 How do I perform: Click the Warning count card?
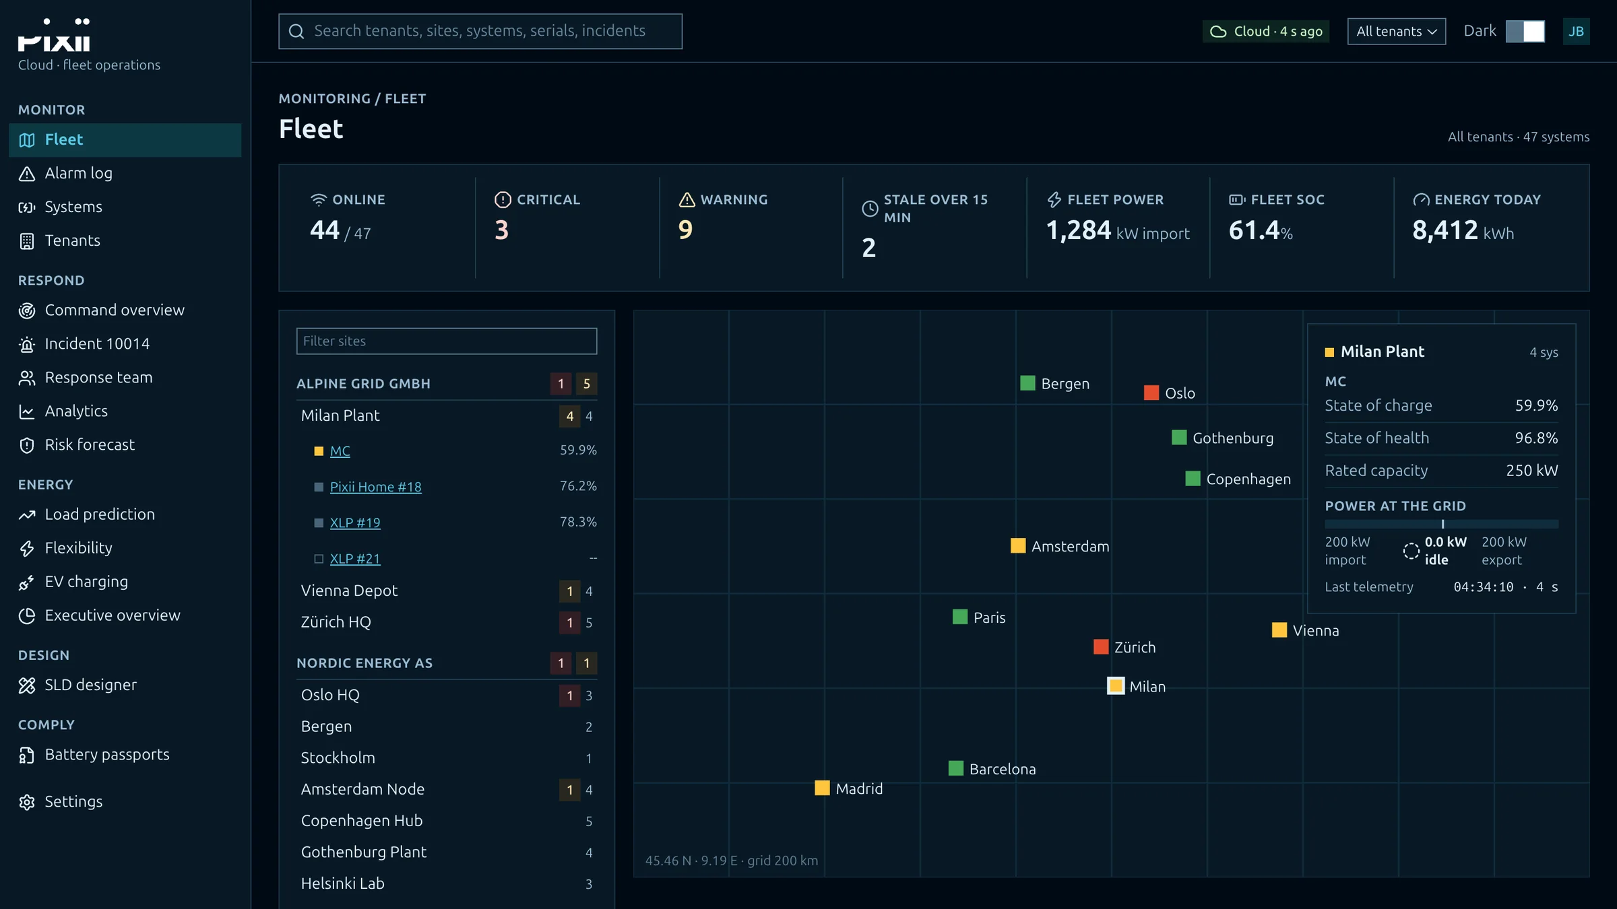[751, 228]
